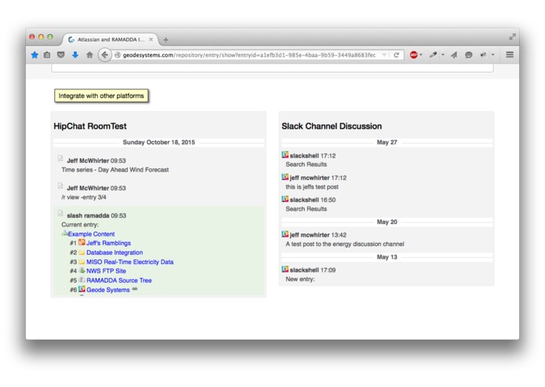Close the Atlassian and RAMADDA tab
The image size is (545, 387).
click(151, 40)
